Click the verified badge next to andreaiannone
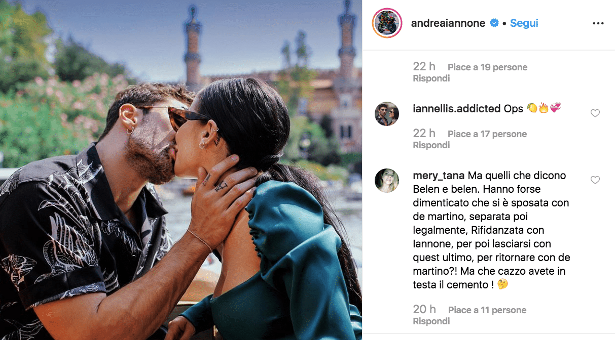This screenshot has width=615, height=340. click(x=494, y=23)
